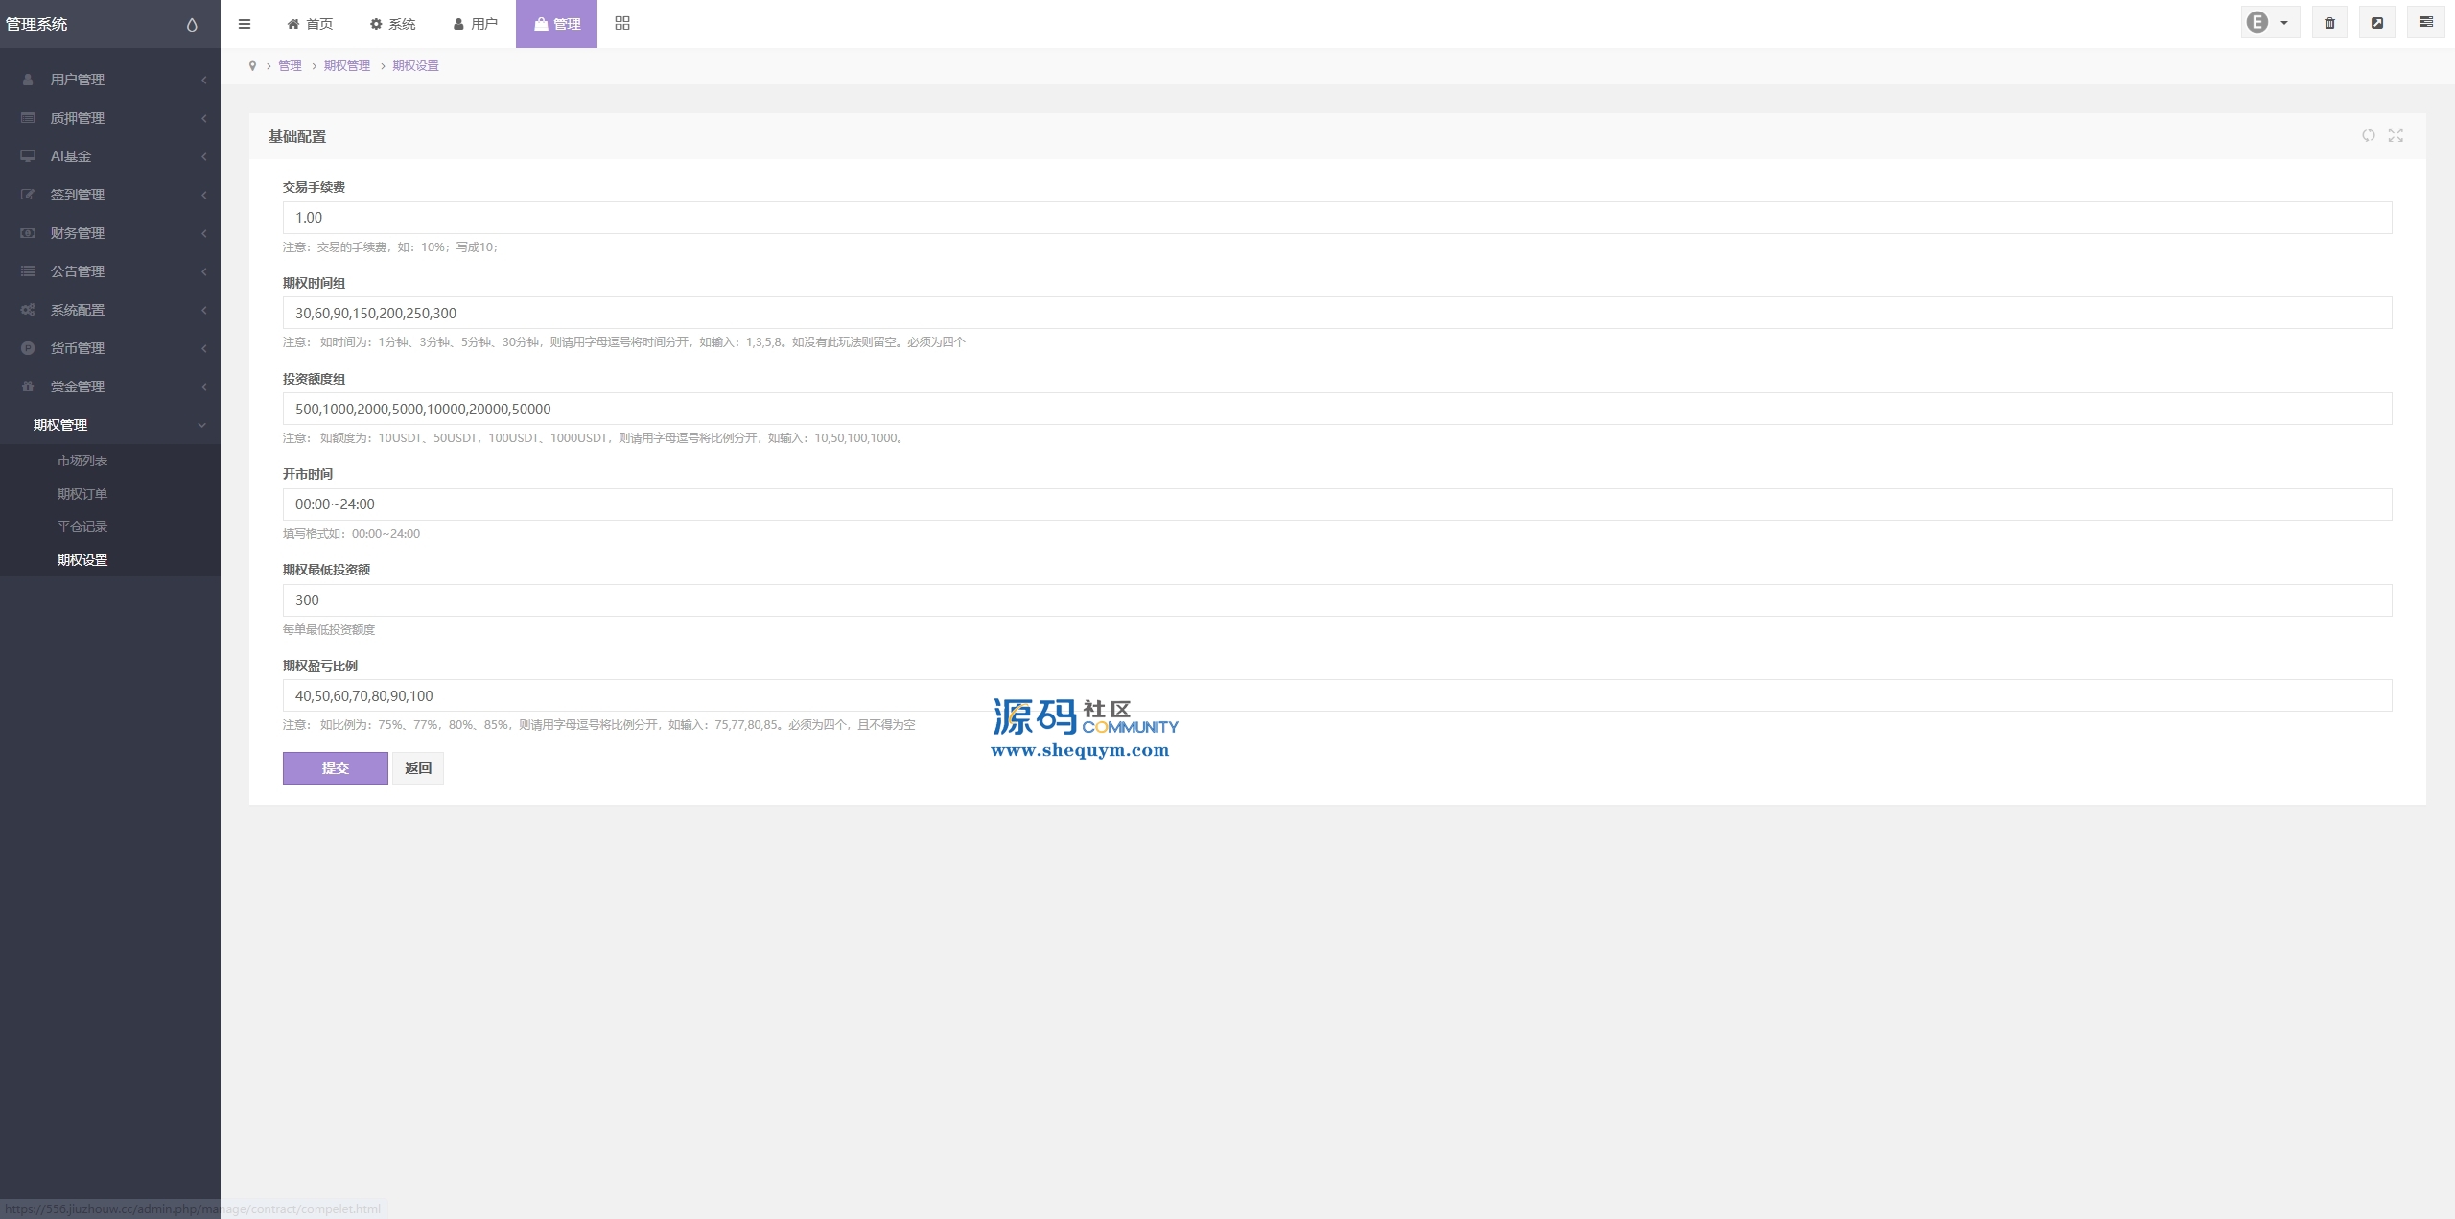Open the user avatar dropdown
2455x1219 pixels.
click(2269, 23)
